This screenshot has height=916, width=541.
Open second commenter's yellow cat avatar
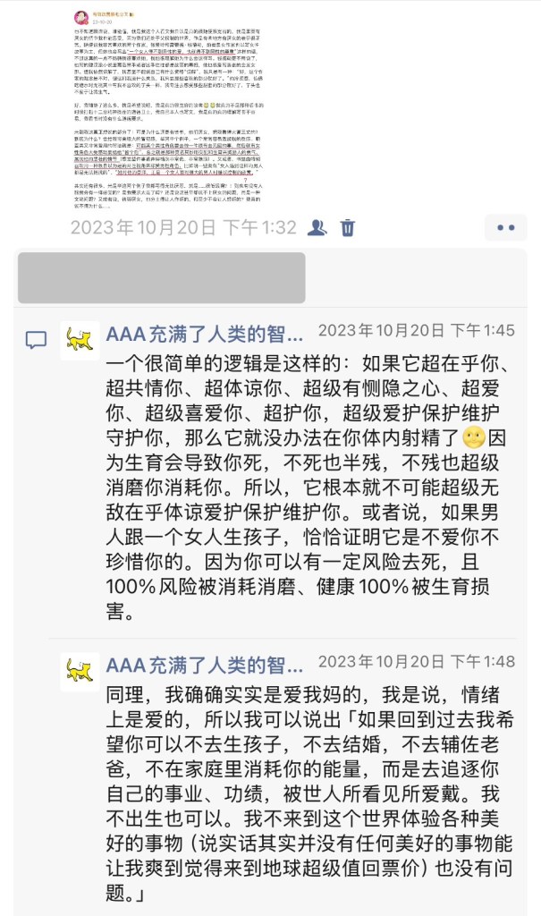click(x=80, y=672)
